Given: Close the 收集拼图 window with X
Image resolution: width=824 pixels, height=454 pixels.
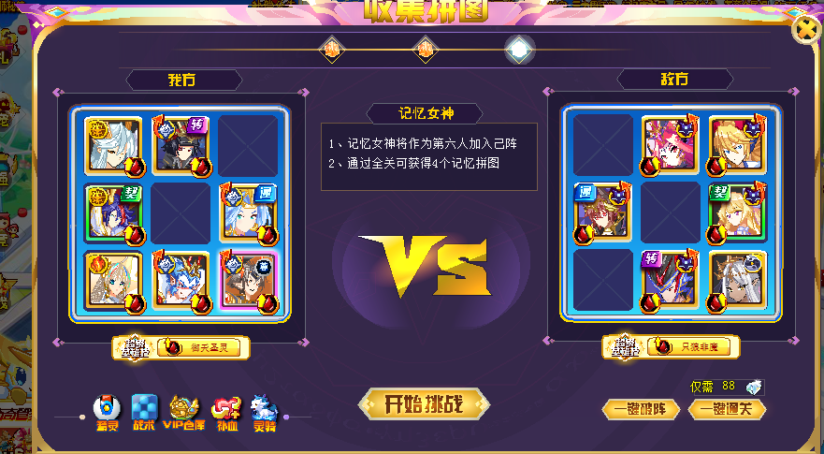Looking at the screenshot, I should (806, 29).
